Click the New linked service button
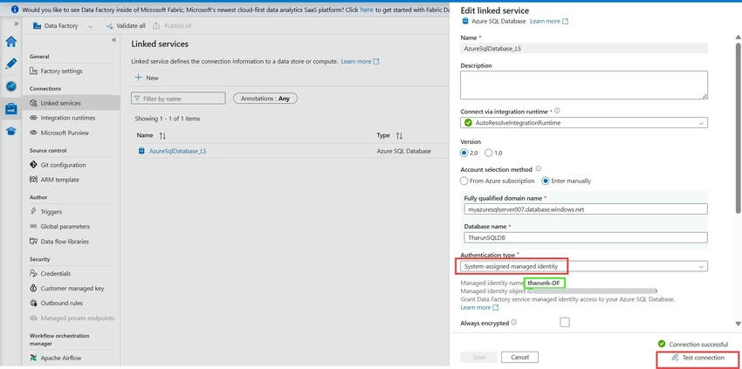 [x=147, y=78]
